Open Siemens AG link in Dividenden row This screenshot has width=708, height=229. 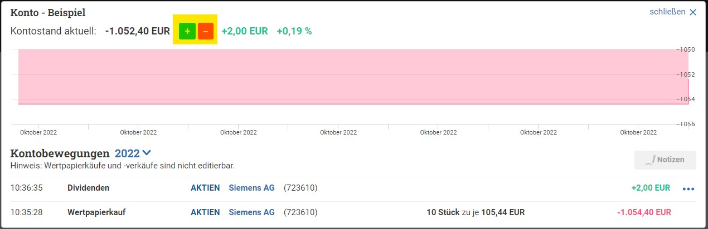pos(251,188)
